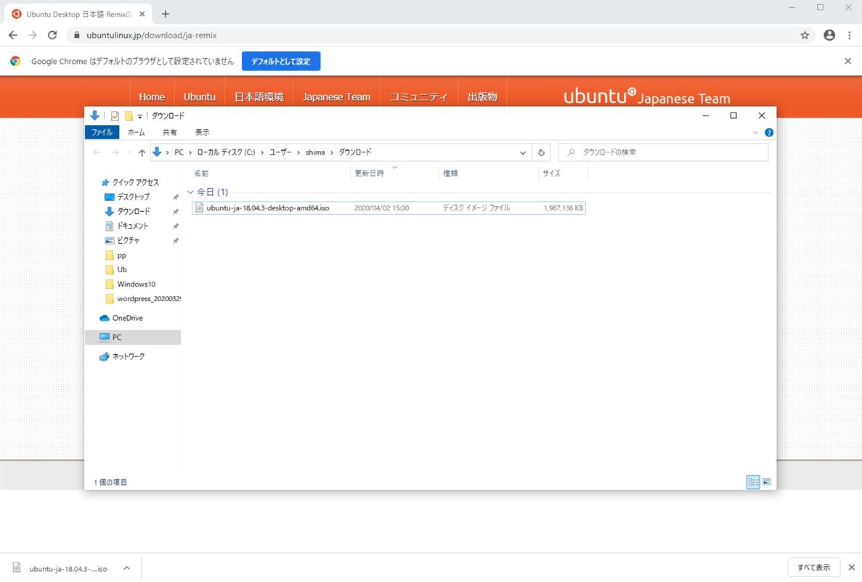Viewport: 862px width, 582px height.
Task: Click Chrome's back arrow button
Action: point(13,35)
